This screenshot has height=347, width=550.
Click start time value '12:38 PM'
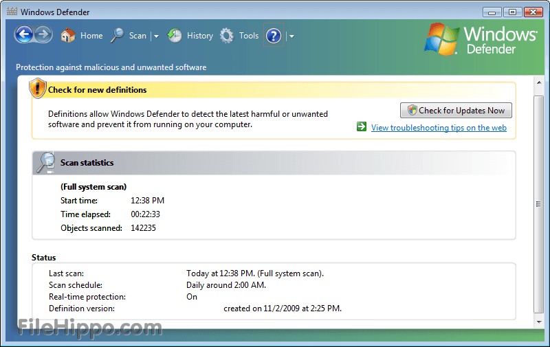(147, 201)
